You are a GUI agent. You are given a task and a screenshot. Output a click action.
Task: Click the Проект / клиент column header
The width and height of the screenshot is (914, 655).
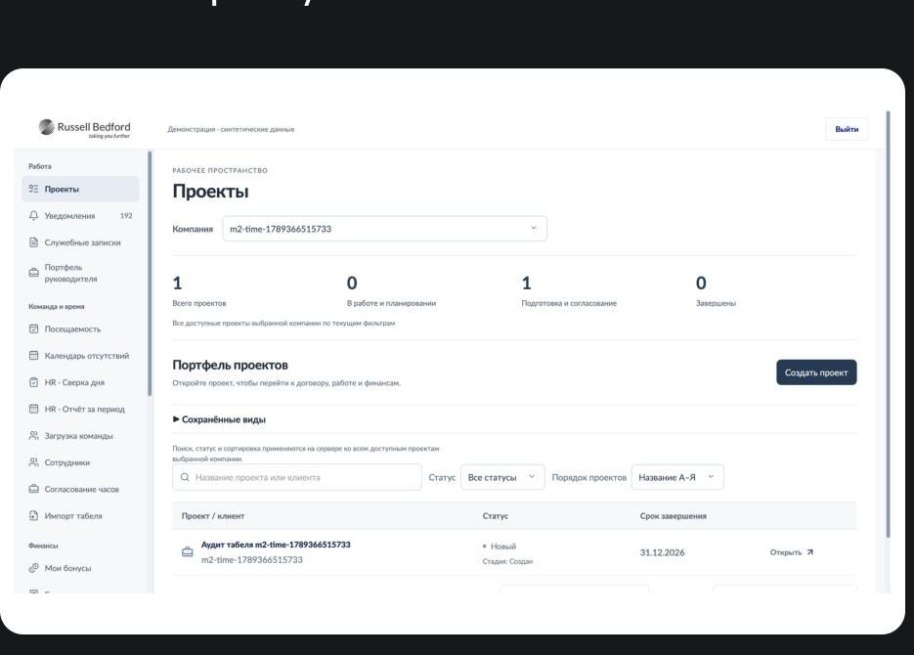pyautogui.click(x=213, y=516)
